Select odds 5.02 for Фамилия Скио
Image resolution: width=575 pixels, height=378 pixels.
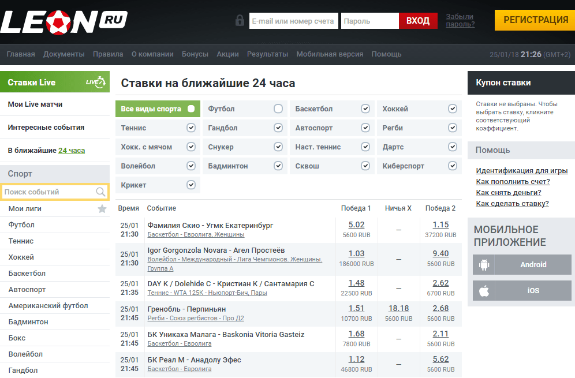(356, 225)
